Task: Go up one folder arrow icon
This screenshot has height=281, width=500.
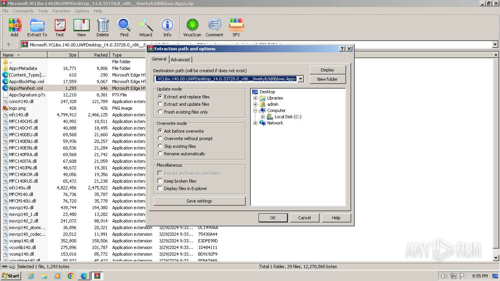Action: click(x=9, y=44)
